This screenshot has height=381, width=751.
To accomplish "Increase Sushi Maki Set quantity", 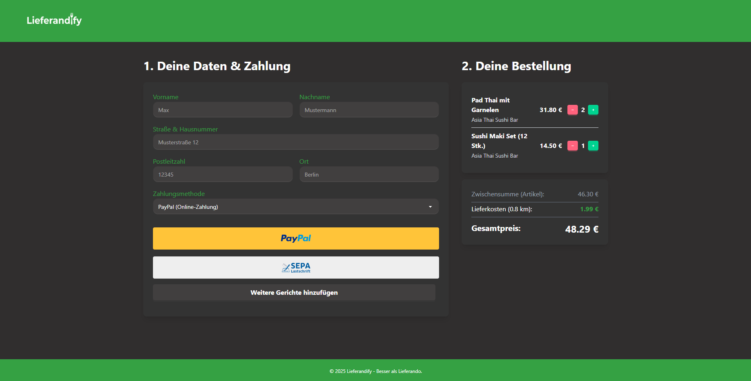I will tap(593, 146).
